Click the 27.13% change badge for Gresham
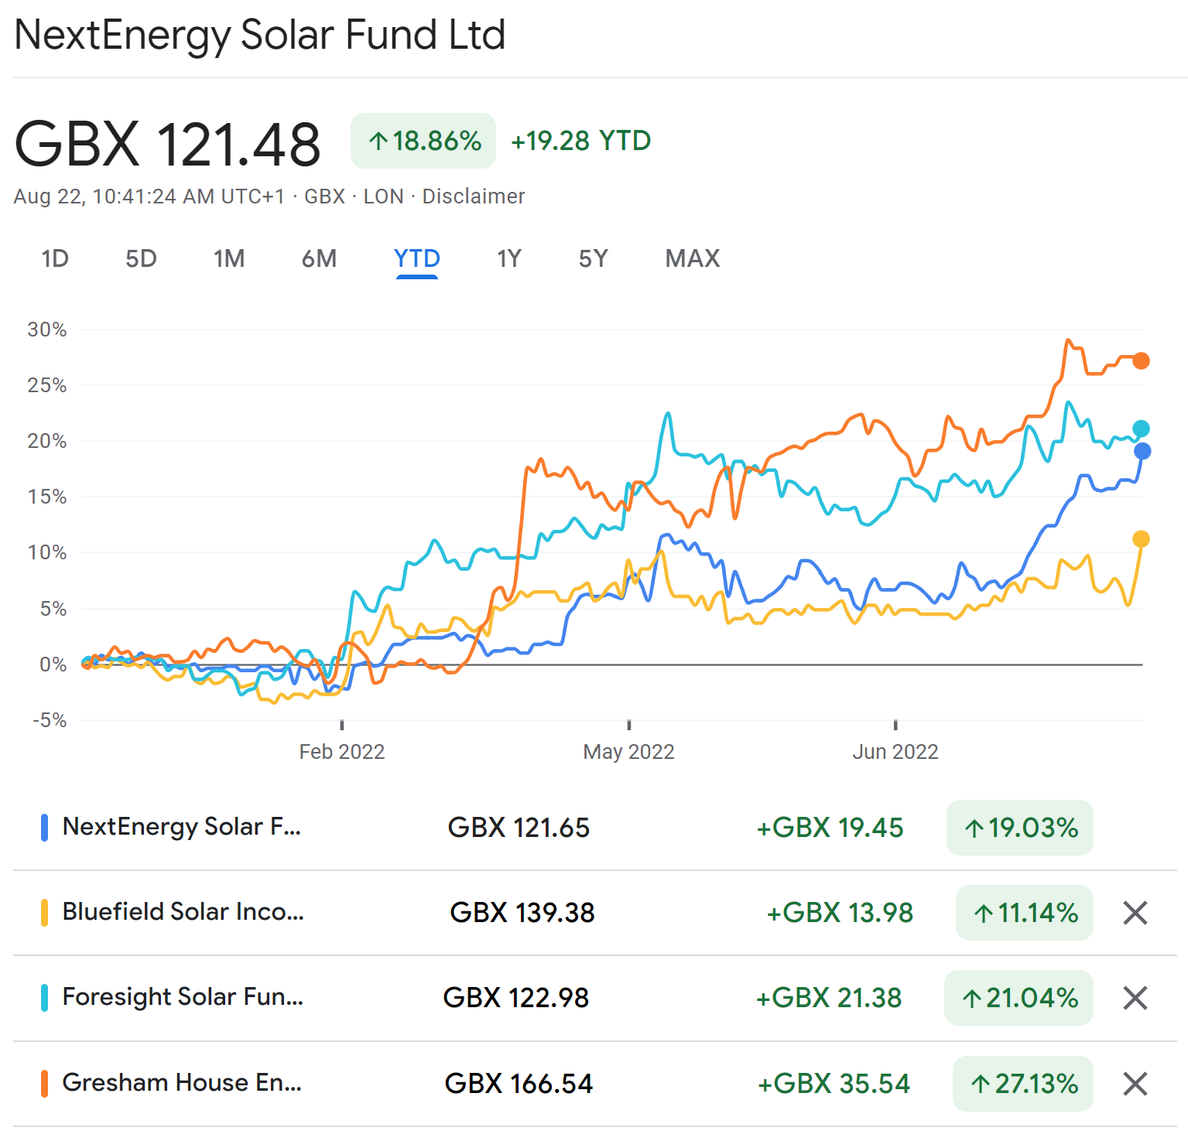 (1023, 1084)
